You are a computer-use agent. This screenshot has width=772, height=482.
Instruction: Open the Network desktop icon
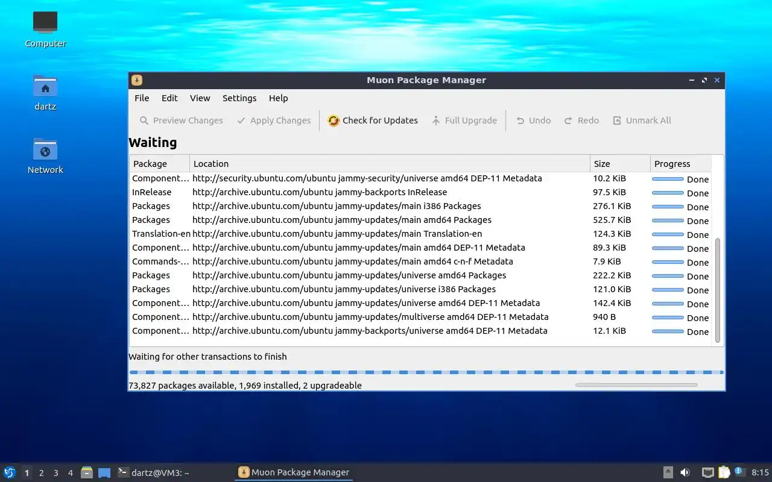(45, 155)
